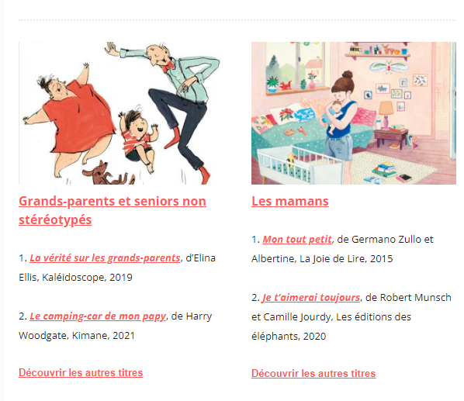
Task: Click the lamp on the bedside table
Action: [386, 114]
